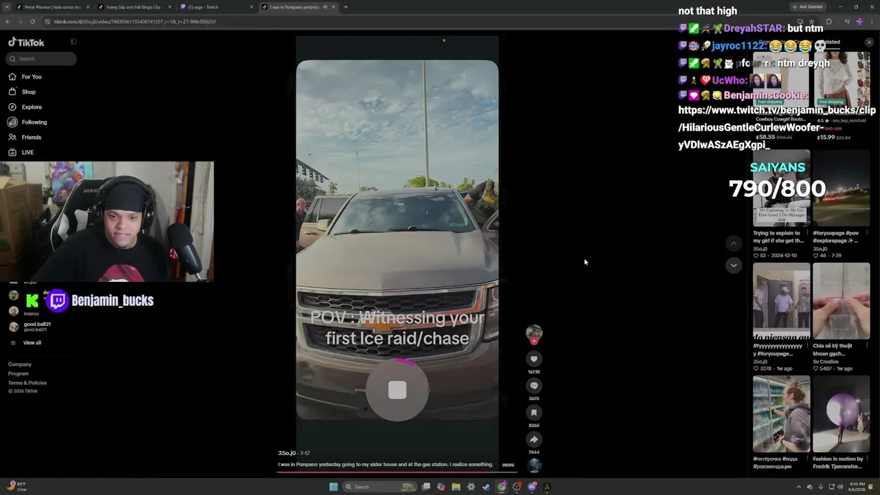The image size is (880, 495).
Task: Open the Company footer link
Action: pos(20,364)
